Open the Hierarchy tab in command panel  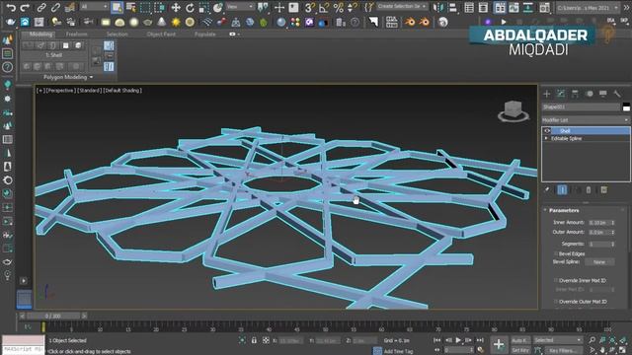(x=575, y=94)
